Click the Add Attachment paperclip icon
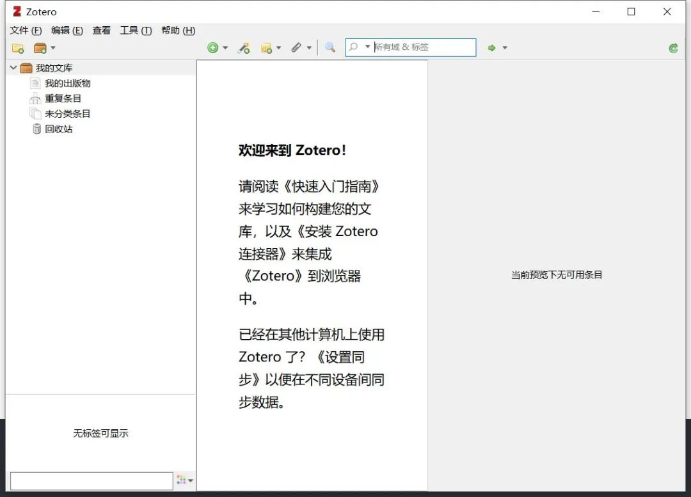691x497 pixels. (296, 47)
